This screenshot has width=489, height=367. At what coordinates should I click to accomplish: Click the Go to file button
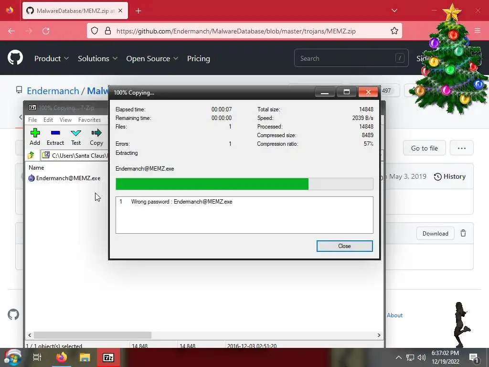[x=424, y=148]
